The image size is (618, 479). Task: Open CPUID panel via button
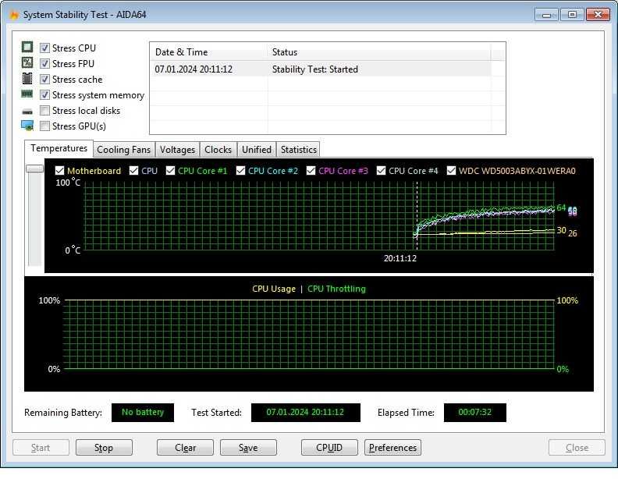329,448
